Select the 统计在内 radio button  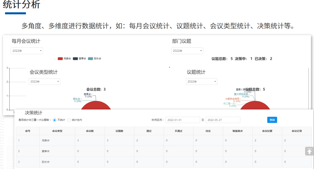click(69, 120)
